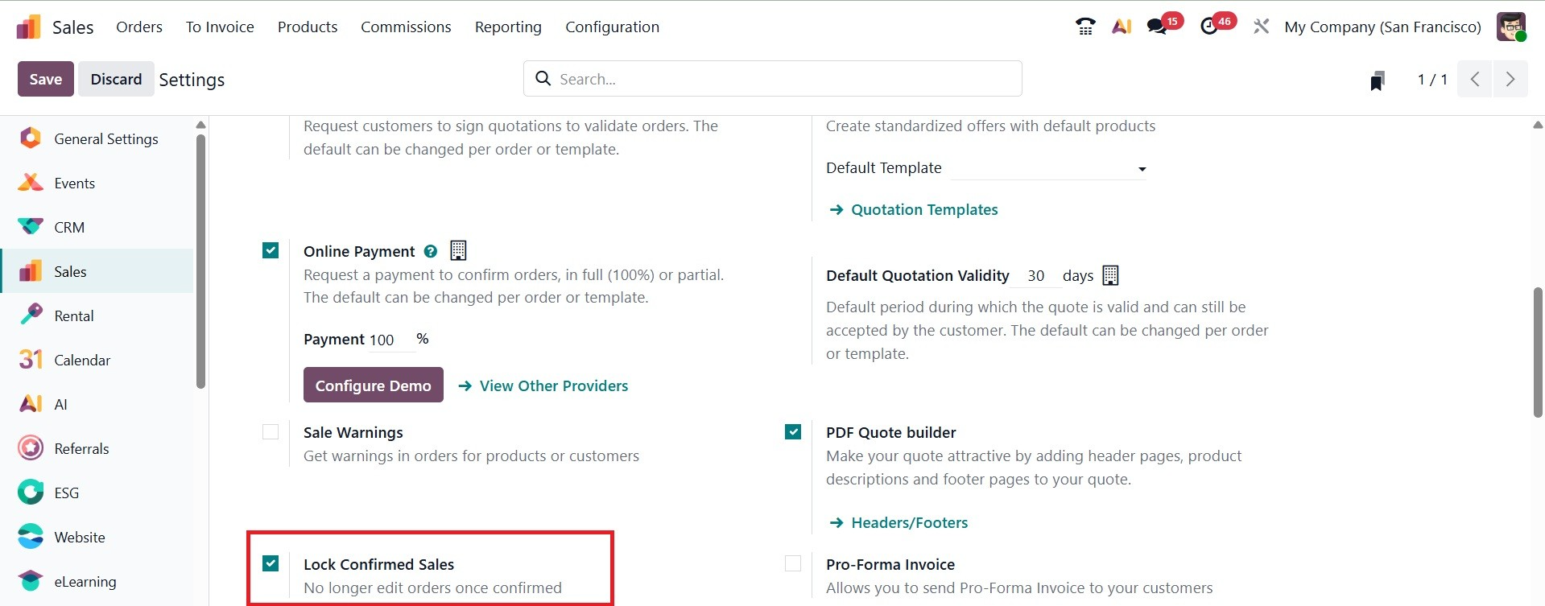Image resolution: width=1545 pixels, height=606 pixels.
Task: Select CRM in the settings sidebar
Action: 69,227
